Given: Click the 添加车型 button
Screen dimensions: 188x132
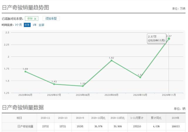Looking at the screenshot, I should pos(51,18).
